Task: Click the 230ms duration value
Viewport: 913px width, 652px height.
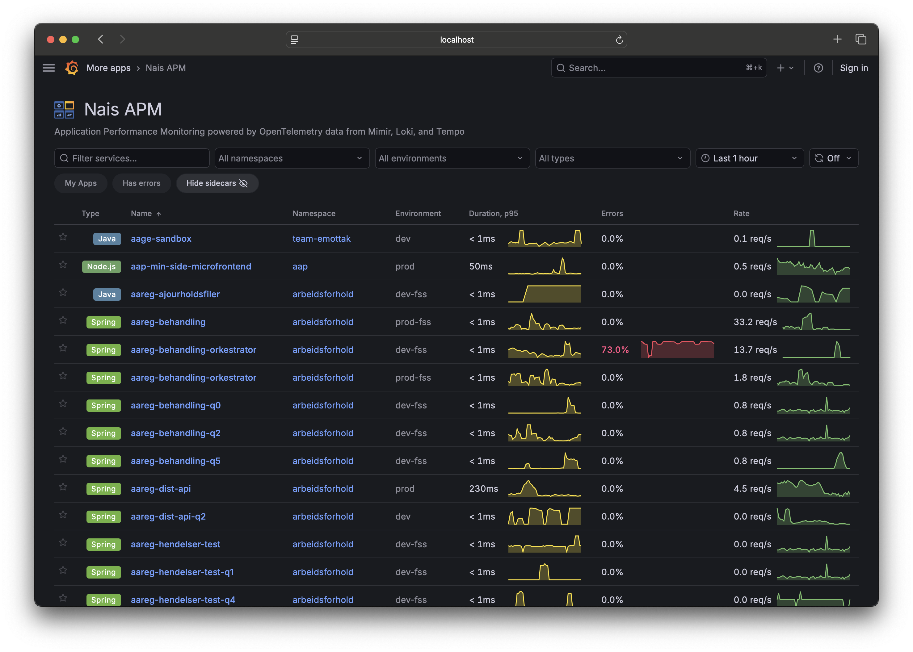Action: [483, 489]
